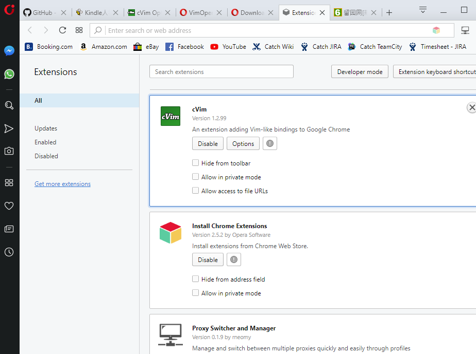
Task: Open the tab menu icon in title bar
Action: 423,10
